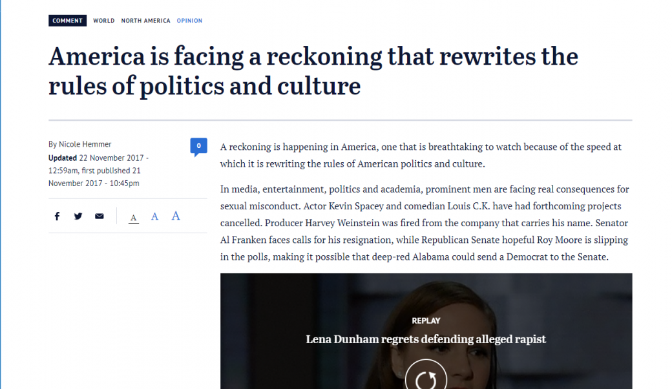The image size is (672, 389).
Task: Open comments via blue speech bubble
Action: pos(198,146)
